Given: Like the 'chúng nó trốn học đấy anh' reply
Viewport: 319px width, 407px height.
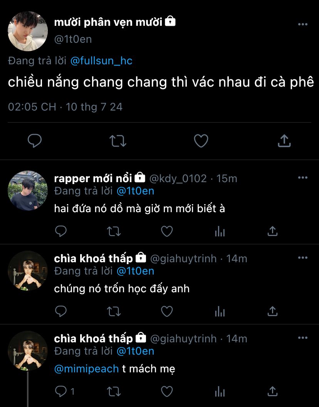Looking at the screenshot, I should click(x=166, y=311).
